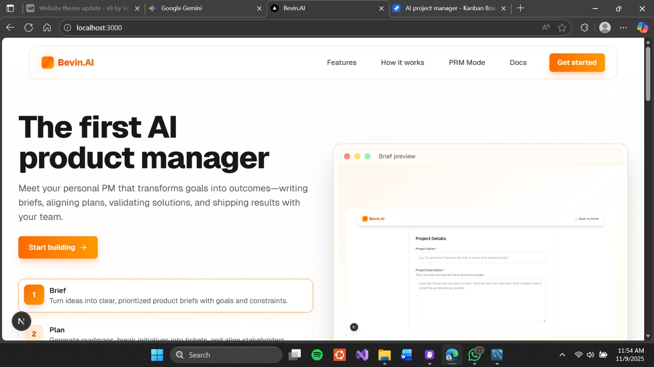The height and width of the screenshot is (367, 654).
Task: Click the scrollbar down arrow
Action: pyautogui.click(x=648, y=336)
